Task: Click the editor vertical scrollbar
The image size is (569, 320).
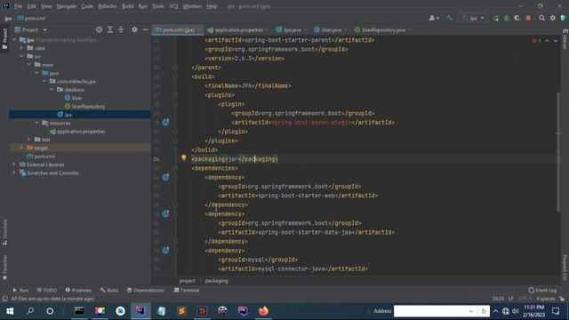Action: point(558,152)
